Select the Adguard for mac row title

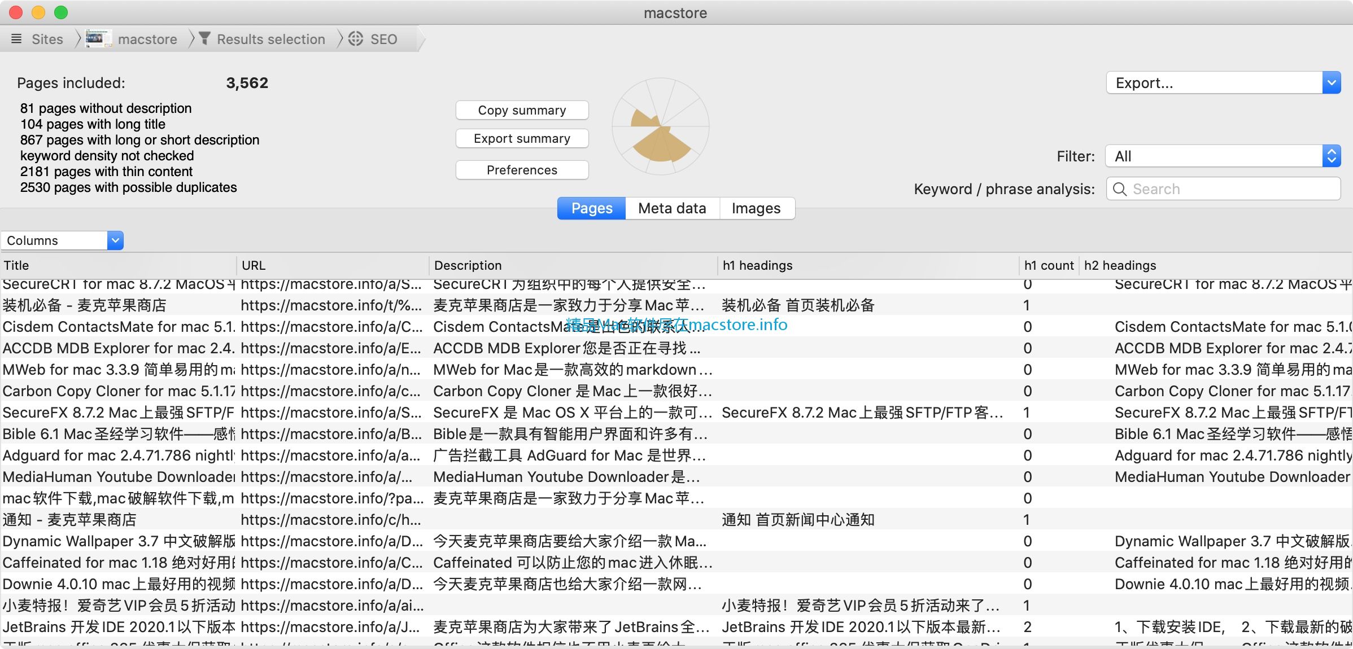(x=119, y=455)
